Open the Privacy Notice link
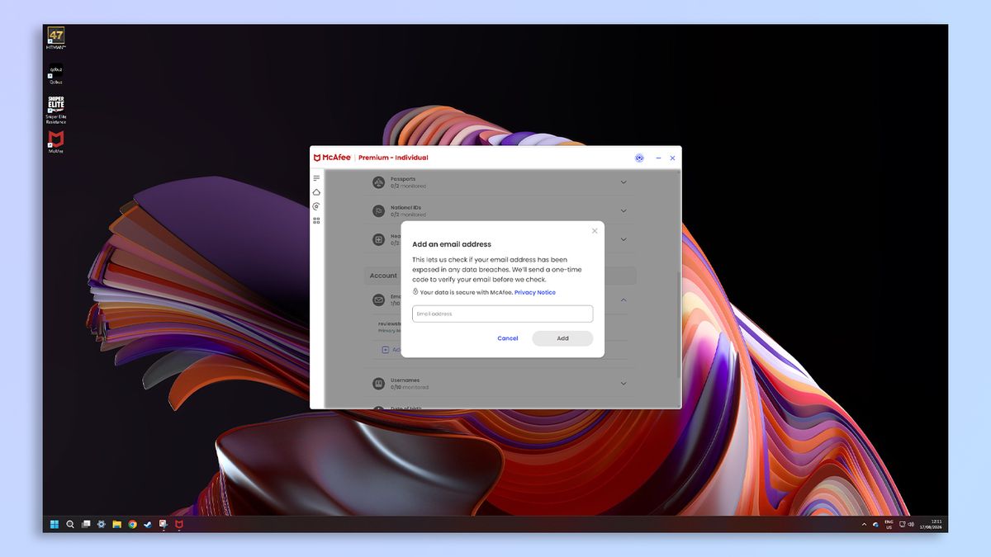 (x=535, y=292)
